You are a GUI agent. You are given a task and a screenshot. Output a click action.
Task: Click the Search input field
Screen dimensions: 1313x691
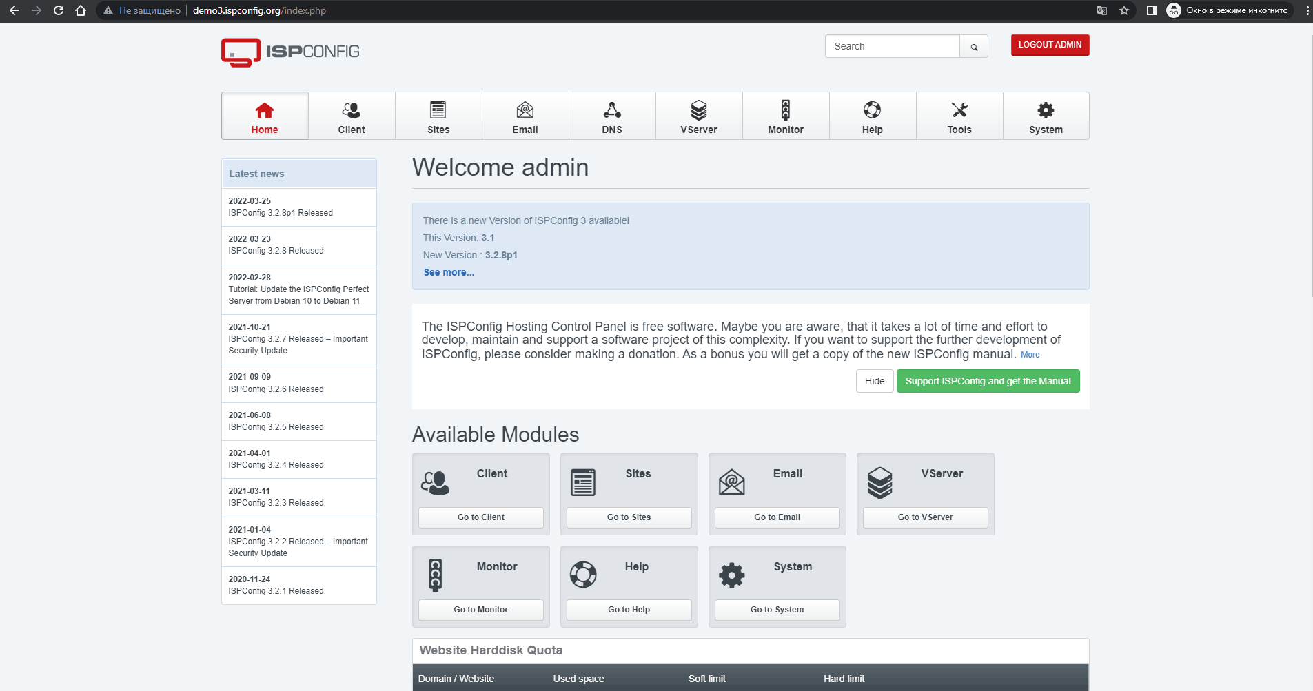tap(893, 46)
